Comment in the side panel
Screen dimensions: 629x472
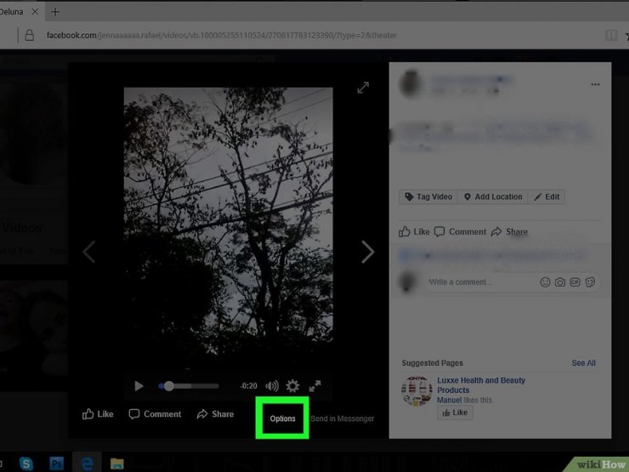460,231
